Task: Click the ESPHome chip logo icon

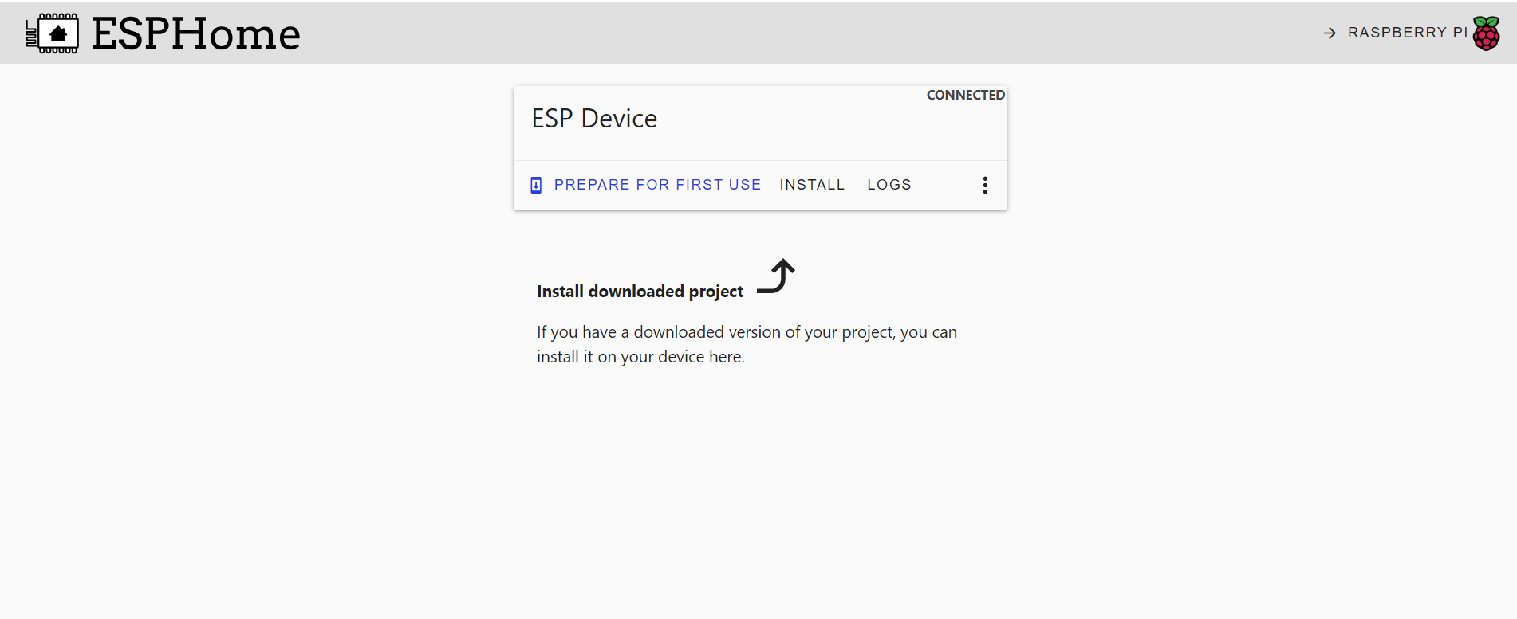Action: (53, 33)
